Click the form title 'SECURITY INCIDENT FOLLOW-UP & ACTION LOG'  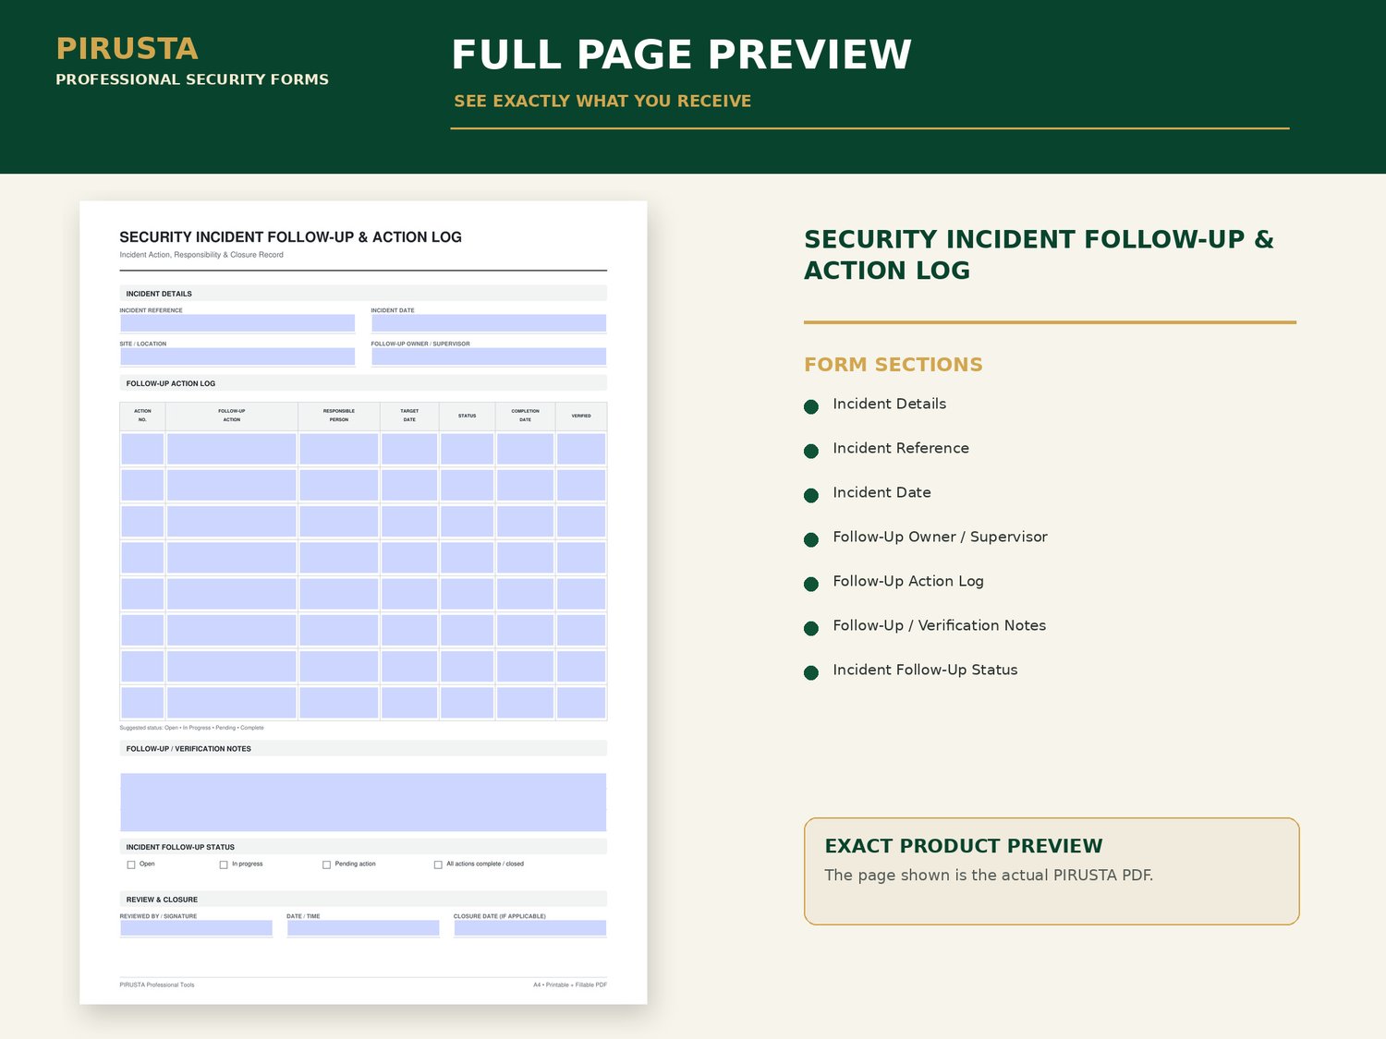(x=290, y=237)
